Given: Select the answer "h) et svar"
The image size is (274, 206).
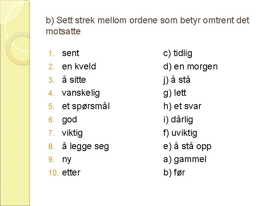Looking at the screenshot, I should (x=182, y=106).
